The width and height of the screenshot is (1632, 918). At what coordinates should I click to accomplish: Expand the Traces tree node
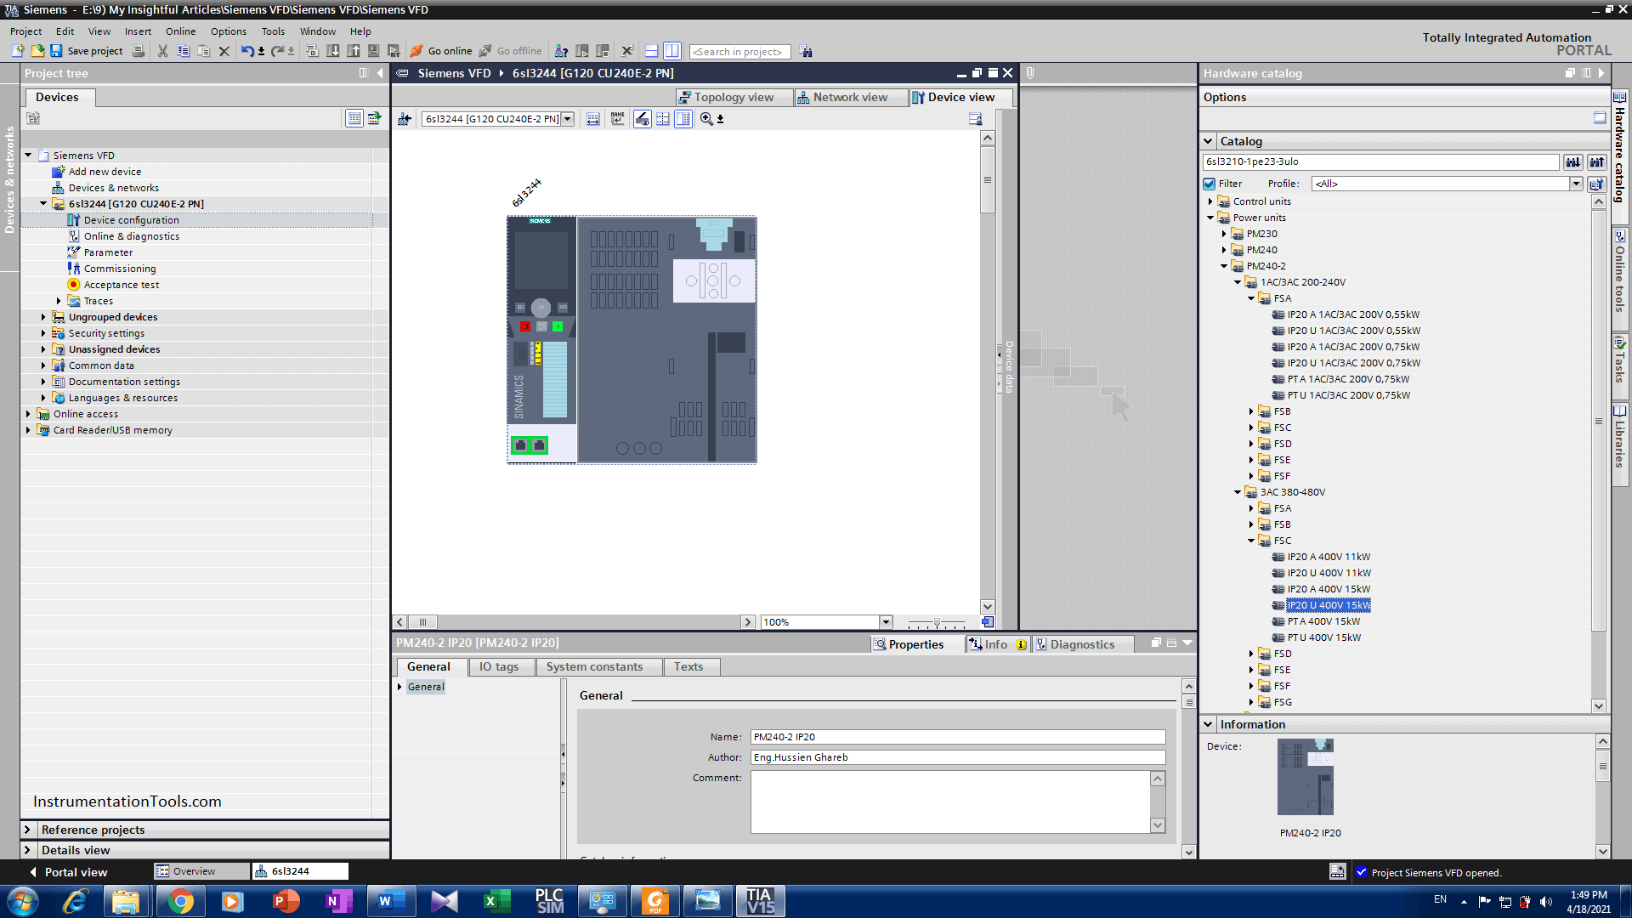59,301
